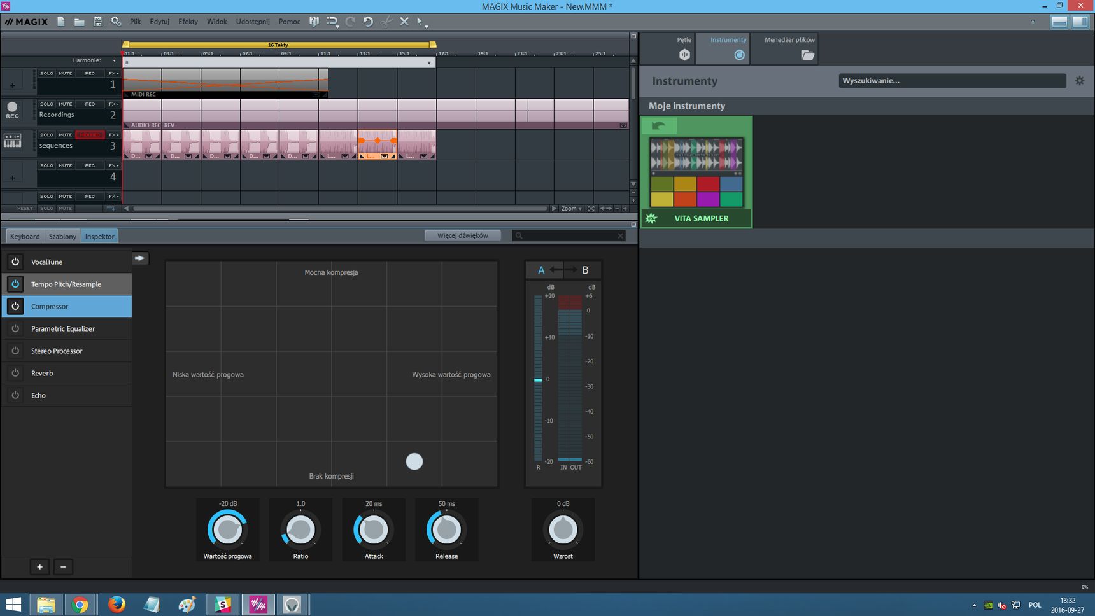Image resolution: width=1095 pixels, height=616 pixels.
Task: Open Firefox from the Windows taskbar
Action: pos(117,605)
